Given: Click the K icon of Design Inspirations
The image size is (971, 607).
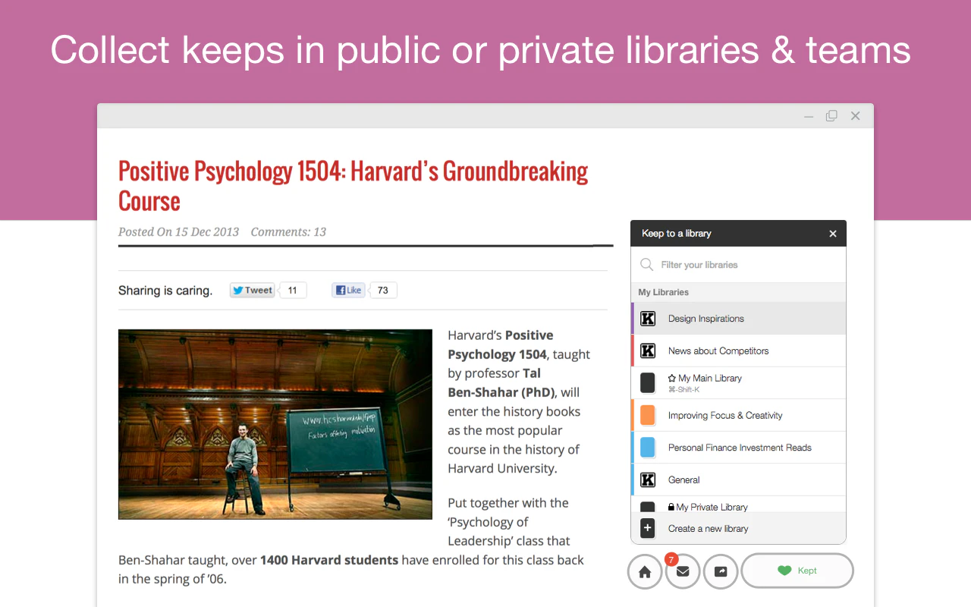Looking at the screenshot, I should [x=648, y=319].
